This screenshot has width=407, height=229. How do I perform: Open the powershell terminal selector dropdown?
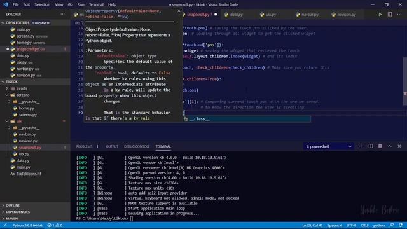[329, 146]
